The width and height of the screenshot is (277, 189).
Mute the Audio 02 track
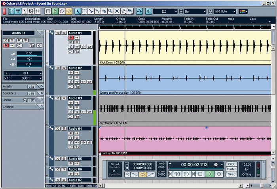click(x=58, y=68)
